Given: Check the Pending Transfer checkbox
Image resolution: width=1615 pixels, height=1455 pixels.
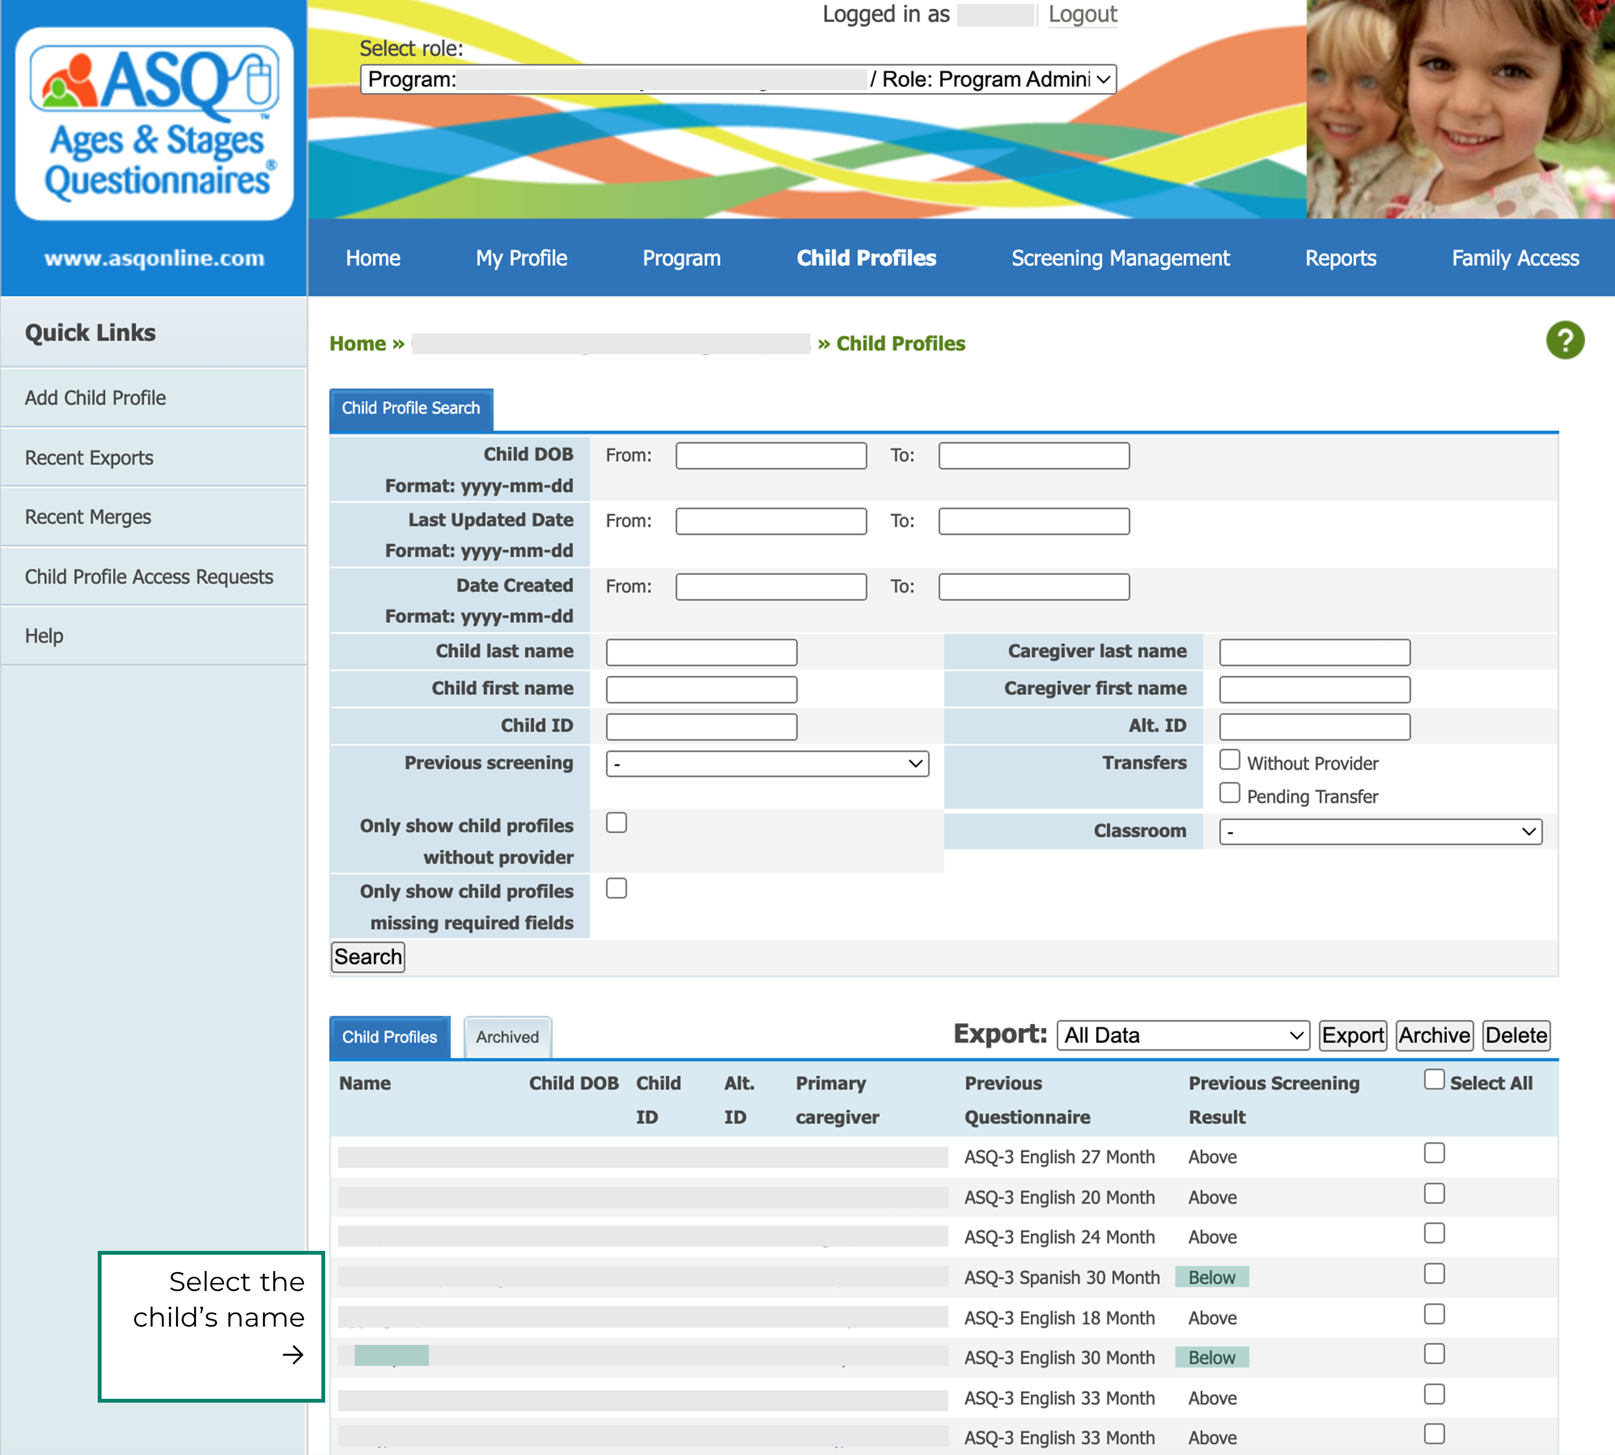Looking at the screenshot, I should (x=1229, y=793).
